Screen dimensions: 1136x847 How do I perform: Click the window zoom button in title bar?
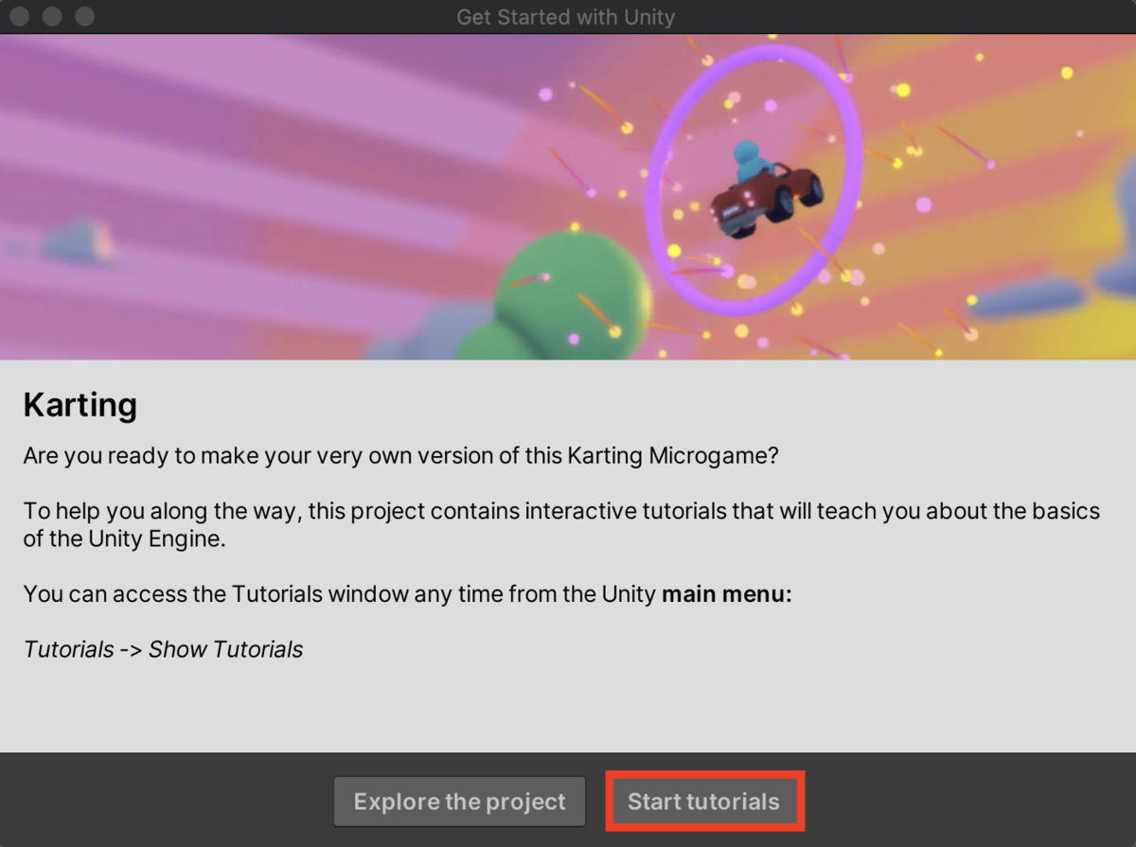point(84,16)
